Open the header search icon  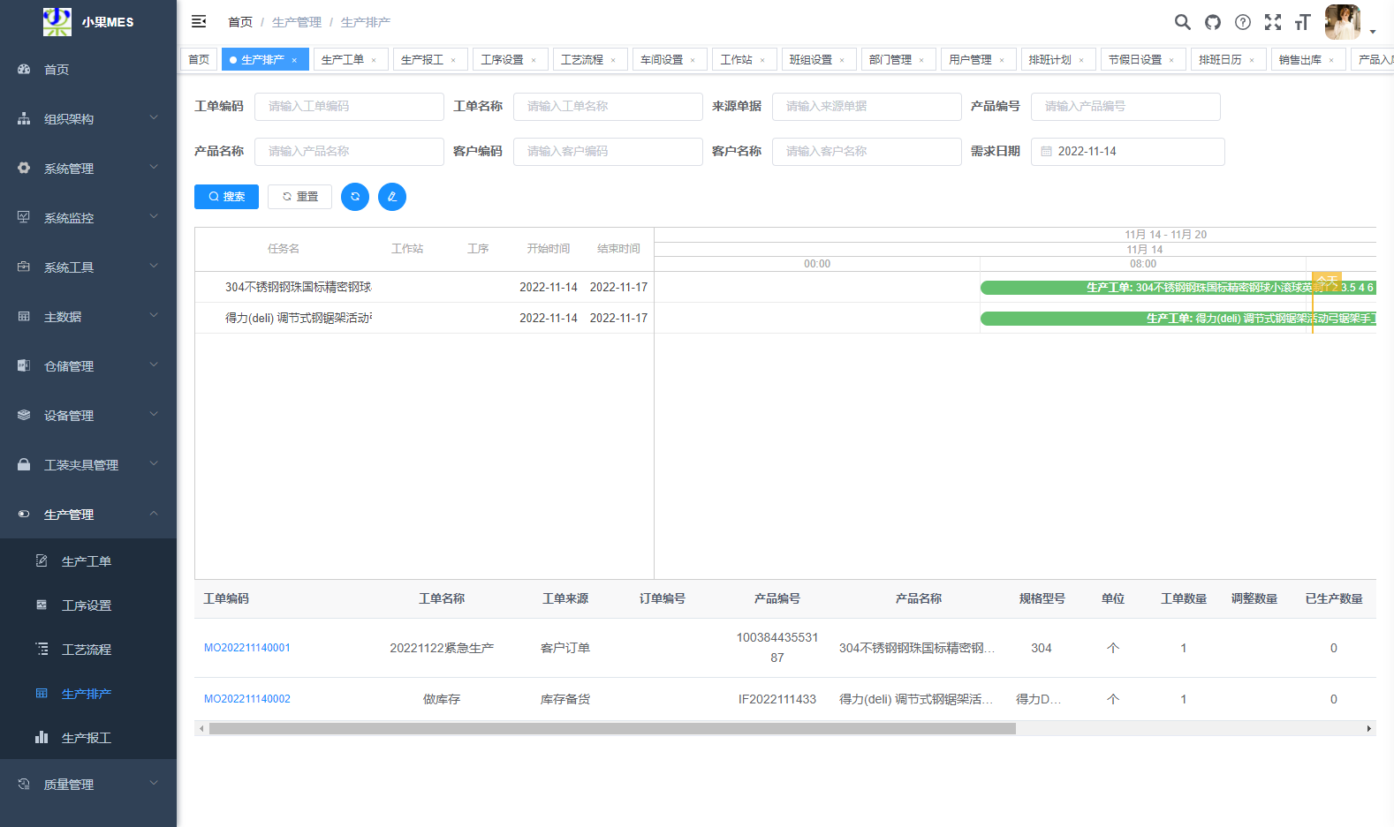coord(1182,22)
